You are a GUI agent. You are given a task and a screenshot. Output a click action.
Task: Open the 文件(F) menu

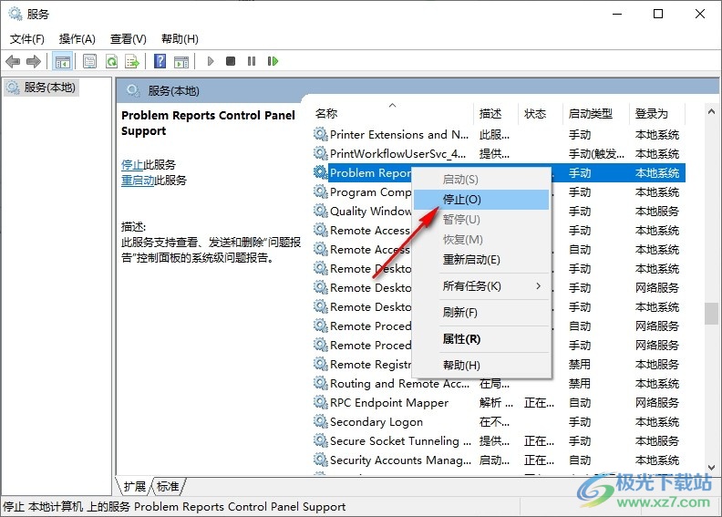[27, 39]
